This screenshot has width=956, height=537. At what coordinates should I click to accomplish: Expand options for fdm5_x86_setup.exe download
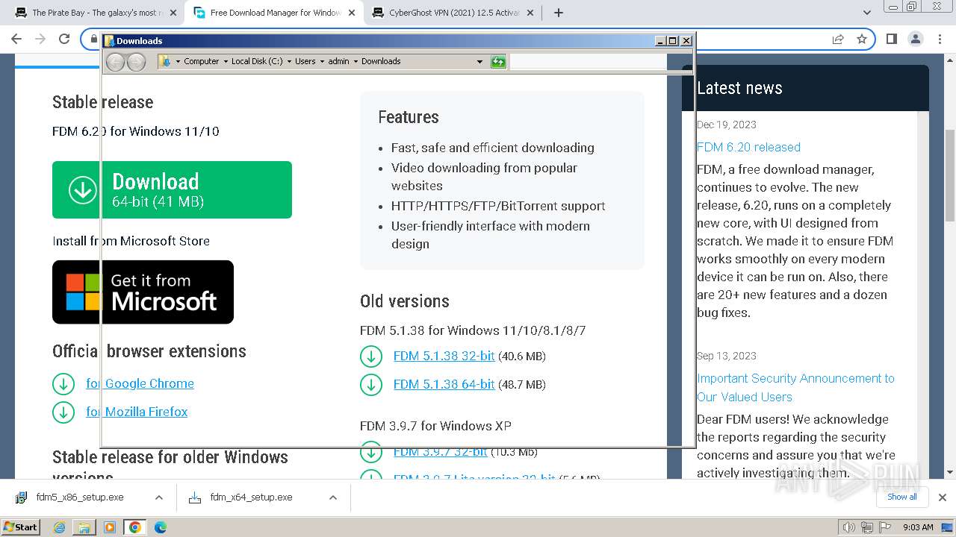(159, 497)
